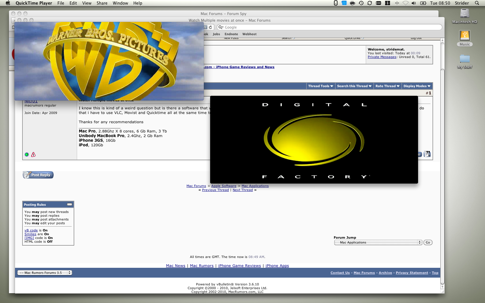The width and height of the screenshot is (485, 303).
Task: Click the Time Machine menu bar icon
Action: 361,3
